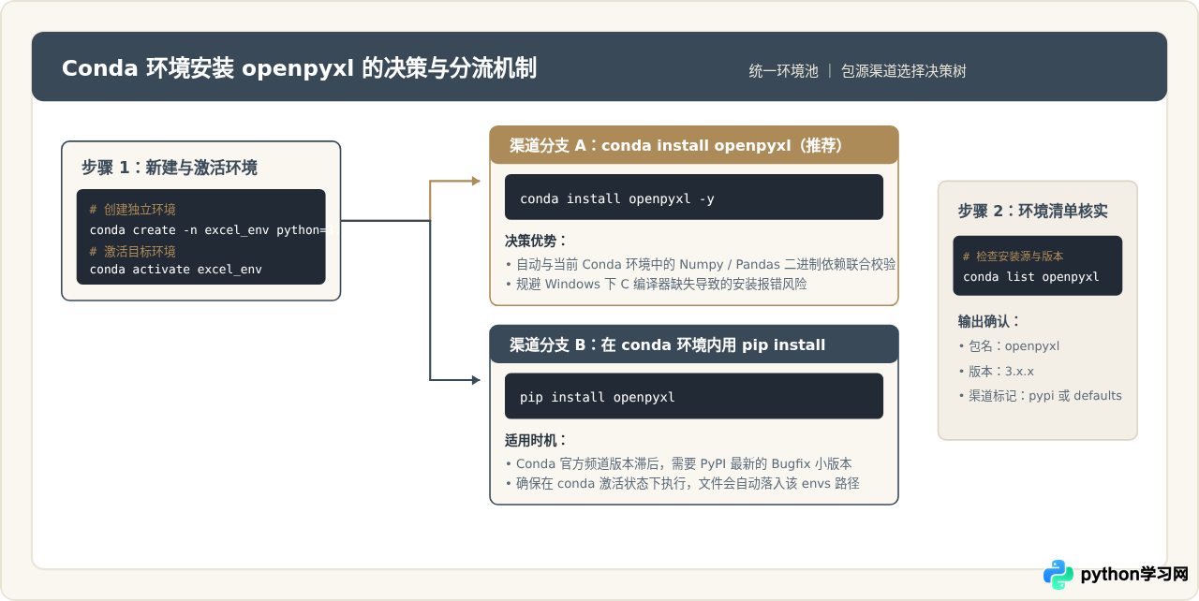The width and height of the screenshot is (1199, 601).
Task: Click the '# 检查安装源与版本' comment line
Action: click(x=1014, y=257)
